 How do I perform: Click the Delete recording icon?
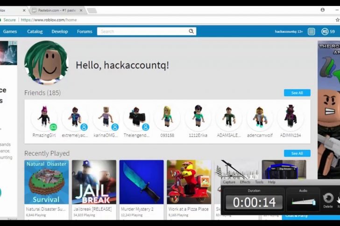[328, 199]
